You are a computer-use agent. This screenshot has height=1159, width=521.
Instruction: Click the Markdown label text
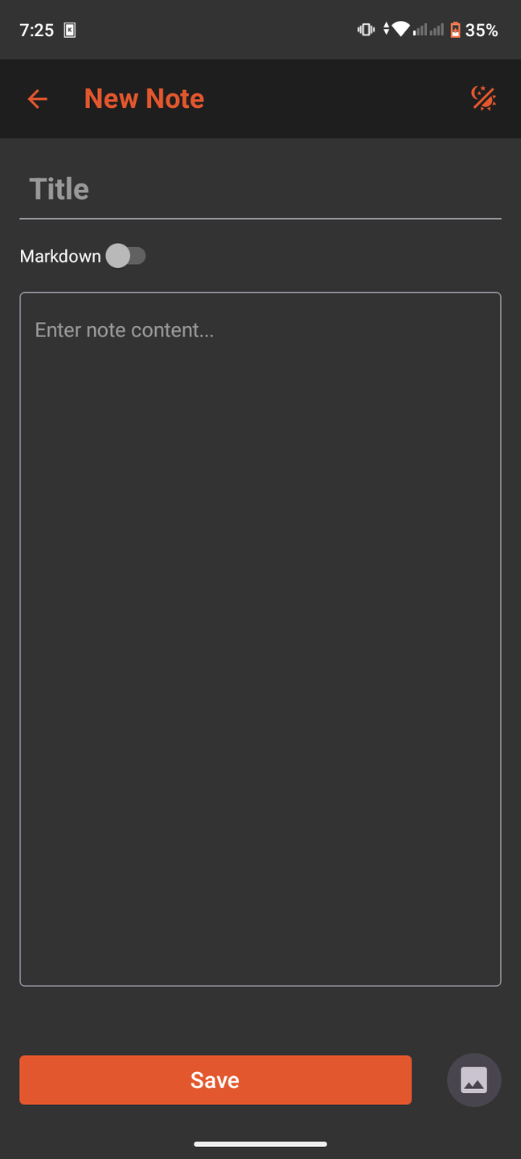point(60,256)
